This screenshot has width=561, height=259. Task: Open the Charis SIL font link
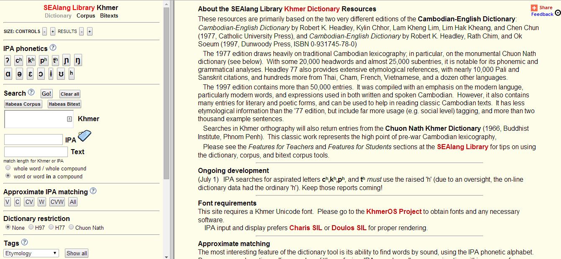[306, 228]
